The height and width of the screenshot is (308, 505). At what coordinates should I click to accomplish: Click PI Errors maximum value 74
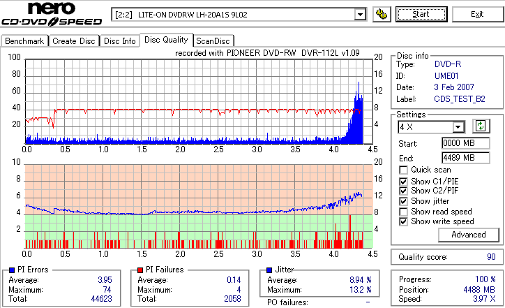[x=107, y=290]
